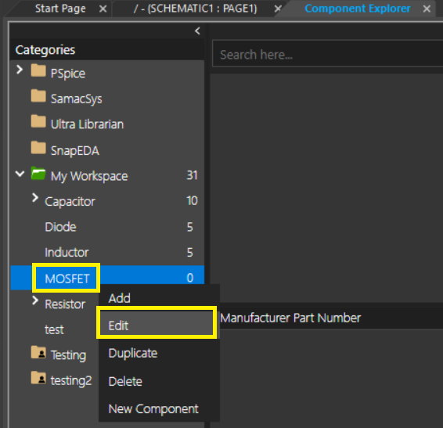Expand the Capacitor category

pyautogui.click(x=35, y=198)
